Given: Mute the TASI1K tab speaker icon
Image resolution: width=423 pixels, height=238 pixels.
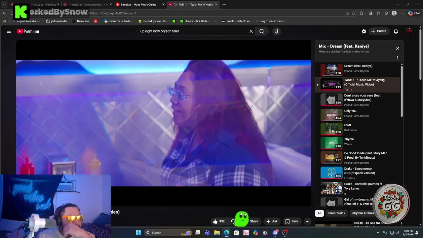Looking at the screenshot, I should click(x=175, y=5).
